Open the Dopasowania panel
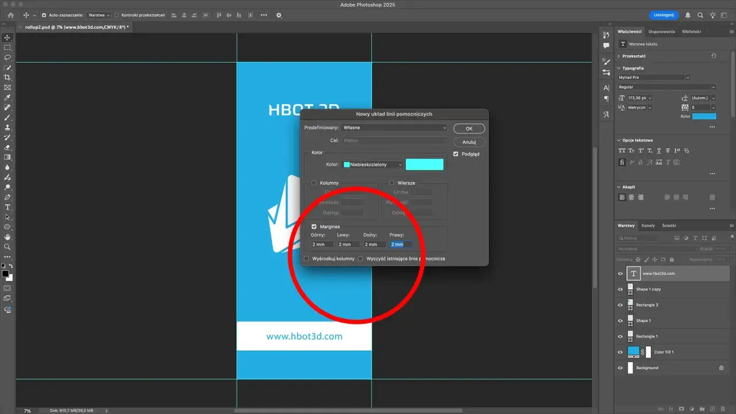 point(662,31)
